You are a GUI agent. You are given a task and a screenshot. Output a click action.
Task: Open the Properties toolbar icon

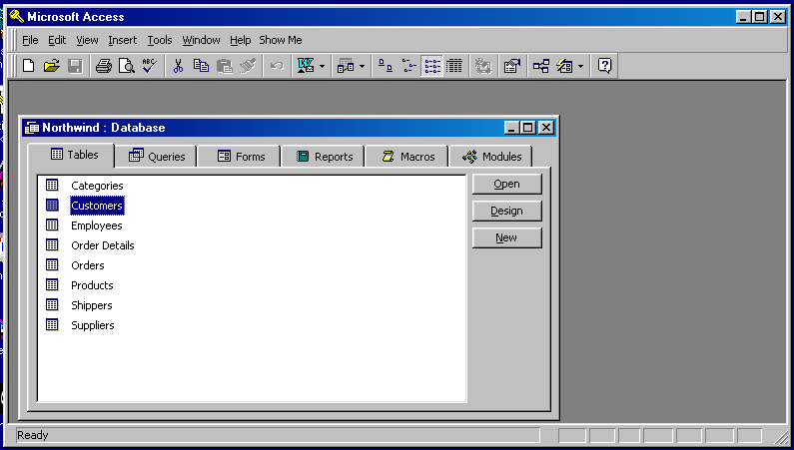[512, 66]
